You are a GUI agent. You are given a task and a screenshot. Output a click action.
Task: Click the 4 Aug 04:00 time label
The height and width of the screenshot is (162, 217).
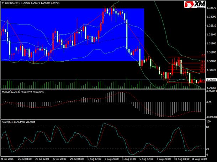click(129, 159)
